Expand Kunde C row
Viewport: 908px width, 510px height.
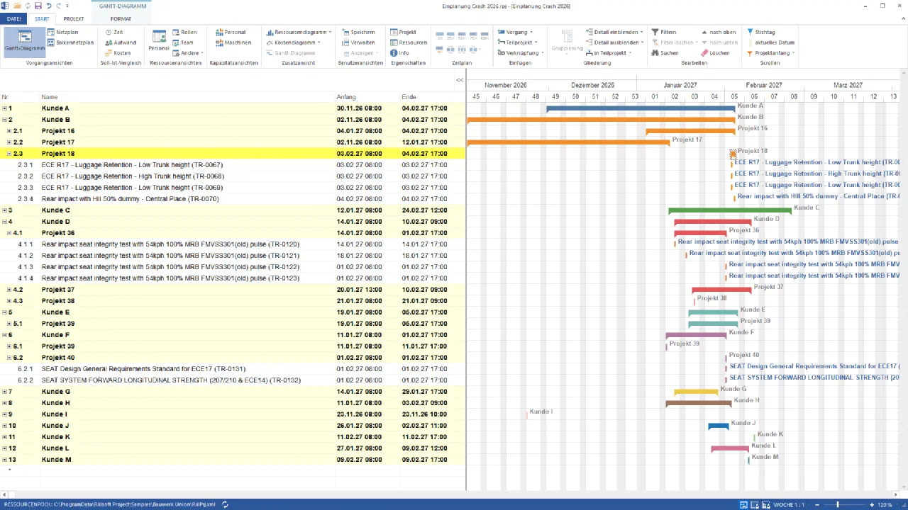5,210
